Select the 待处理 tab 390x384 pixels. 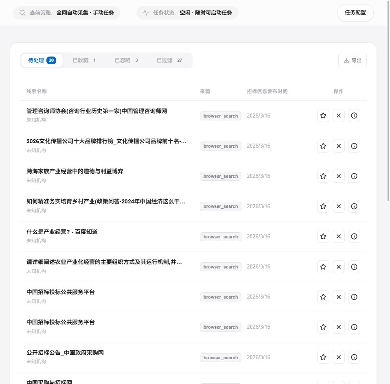tap(42, 60)
